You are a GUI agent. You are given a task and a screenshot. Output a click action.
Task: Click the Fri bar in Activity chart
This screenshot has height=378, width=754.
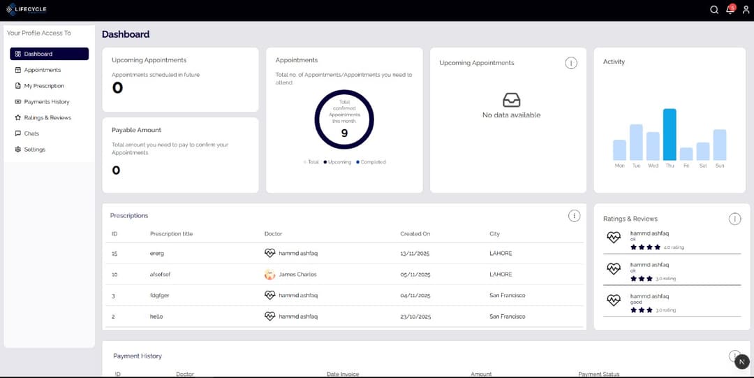coord(686,154)
